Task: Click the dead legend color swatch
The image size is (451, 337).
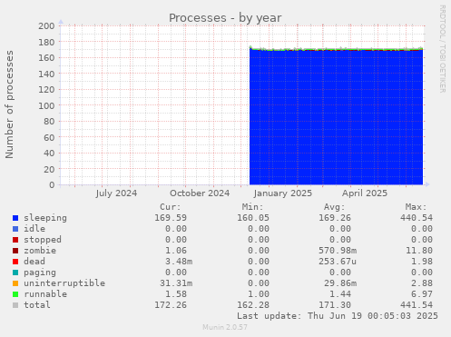Action: coord(15,262)
